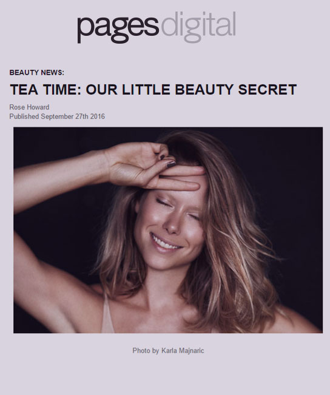The height and width of the screenshot is (395, 330).
Task: Click the "Photo by" caption text
Action: coord(146,351)
